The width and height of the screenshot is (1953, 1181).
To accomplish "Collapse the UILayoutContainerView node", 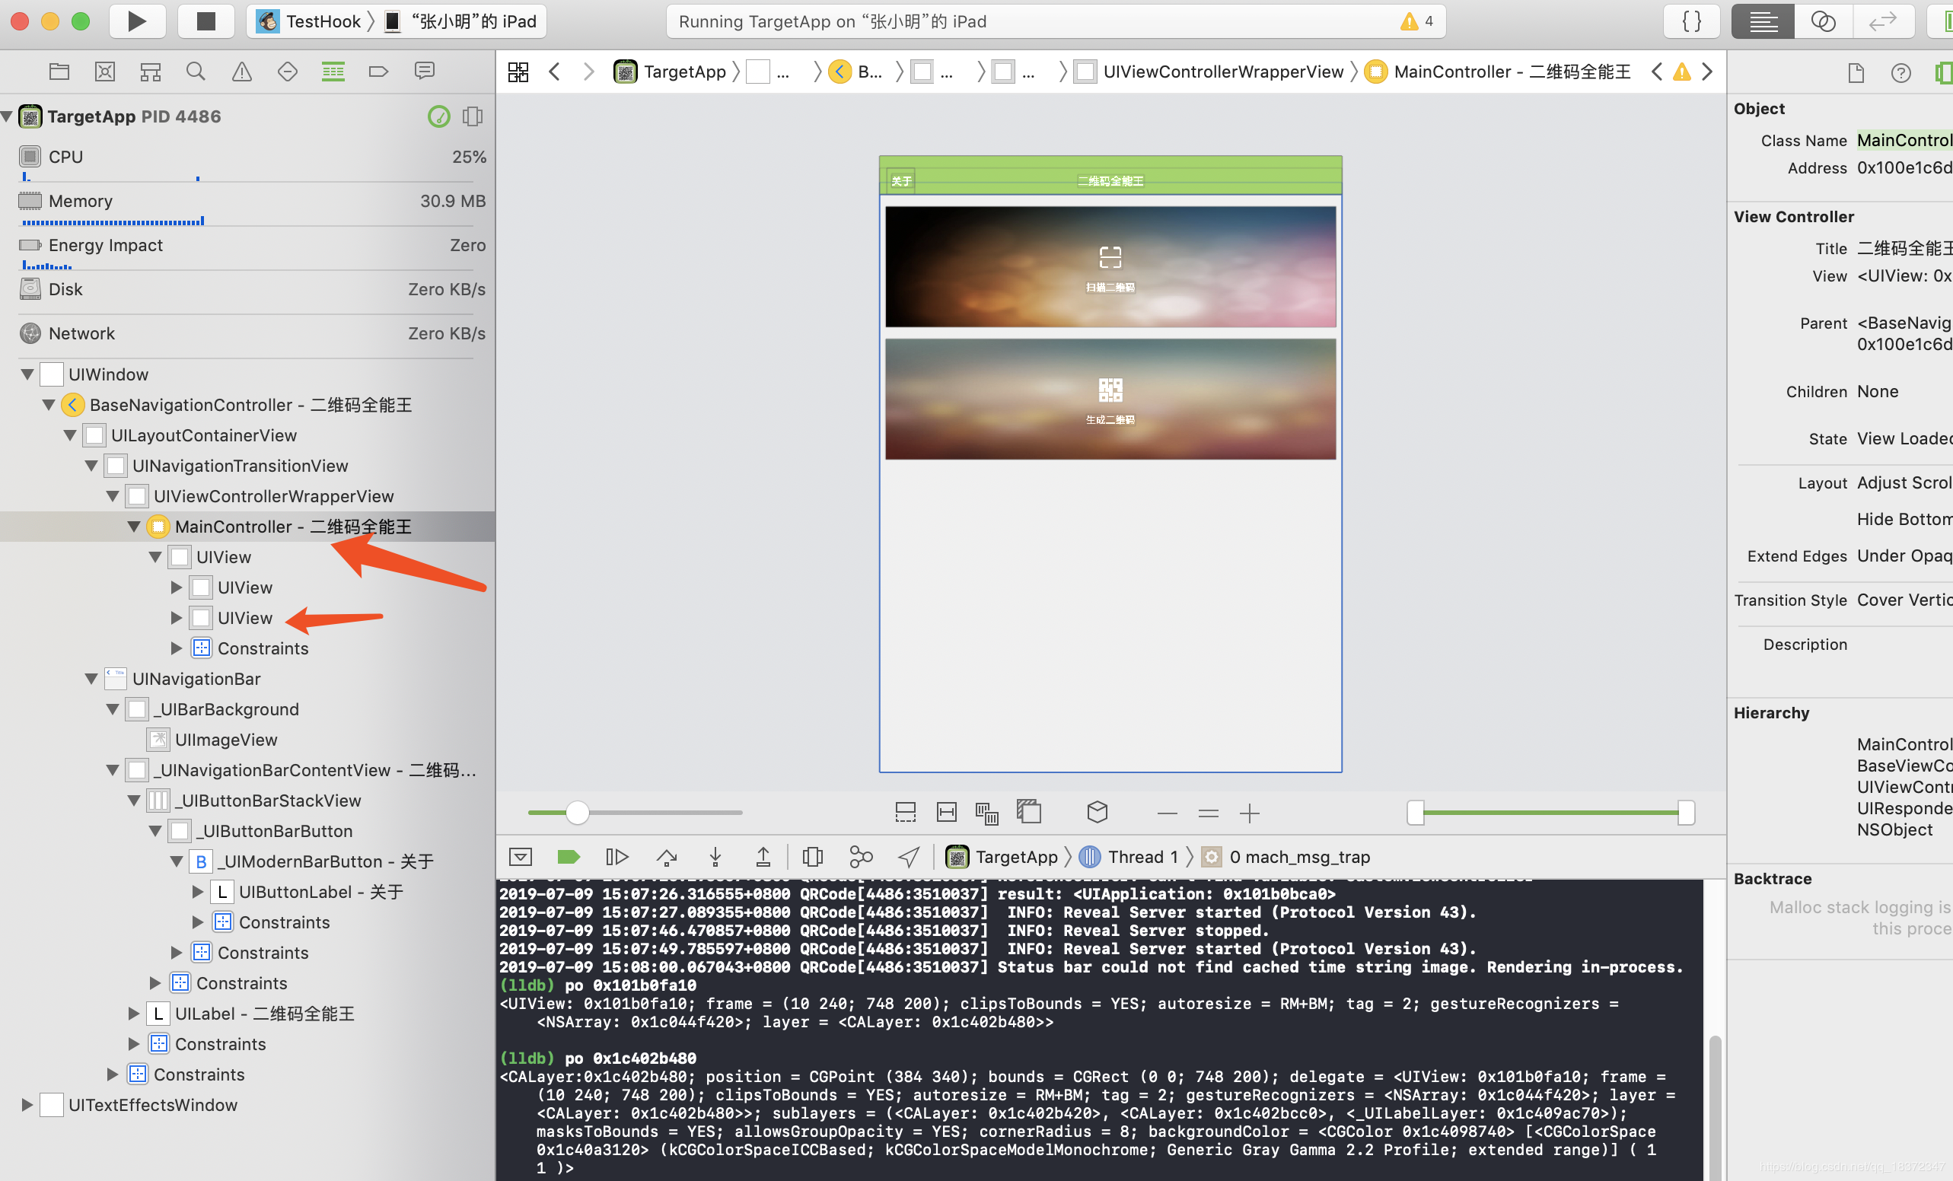I will (71, 435).
